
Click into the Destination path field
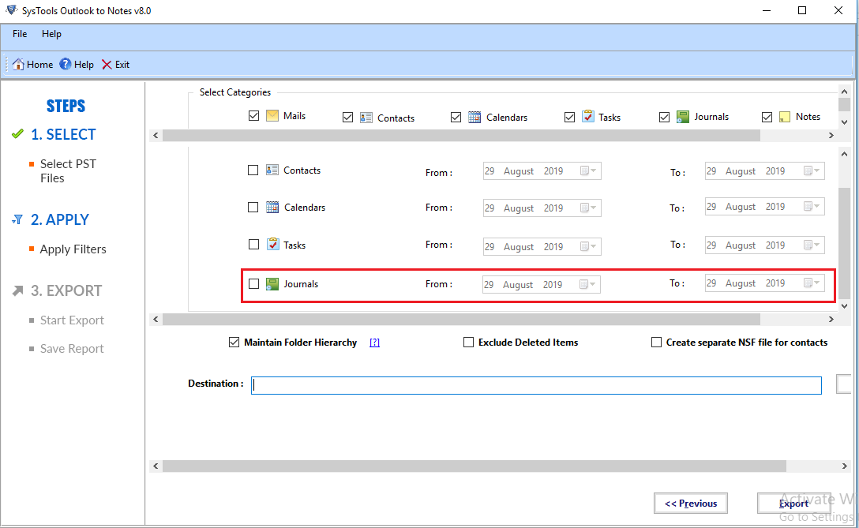[x=536, y=385]
